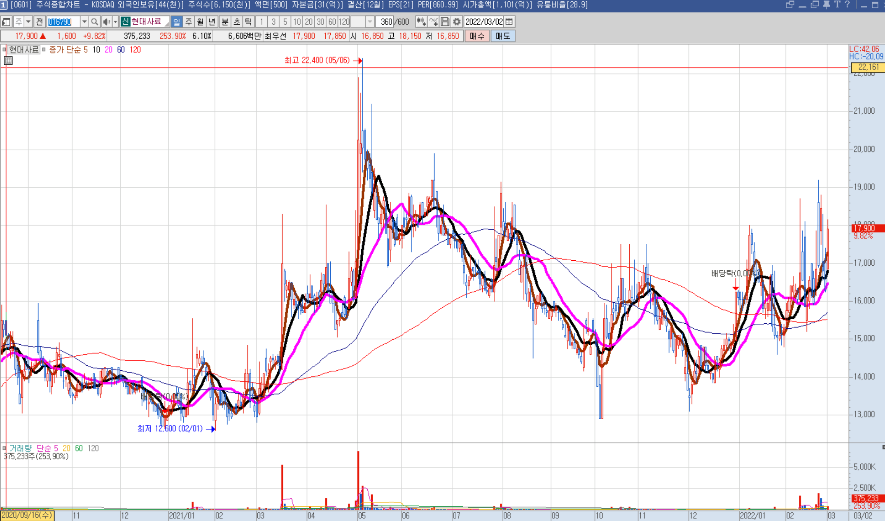Select the second 초 chart period
Screen dimensions: 885x521
tap(237, 21)
